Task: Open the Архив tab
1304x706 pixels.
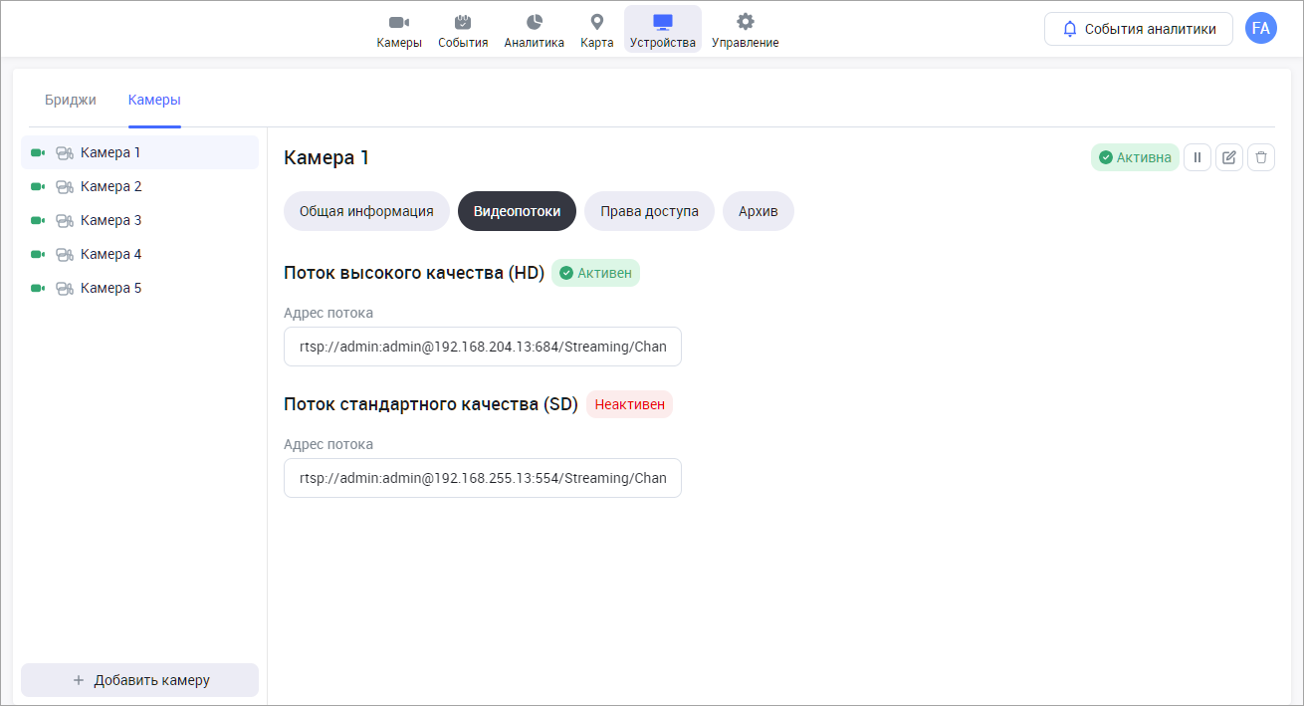Action: pos(758,211)
